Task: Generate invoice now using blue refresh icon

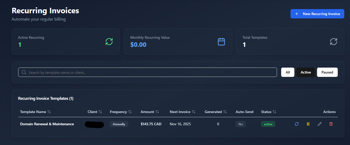Action: pyautogui.click(x=297, y=124)
